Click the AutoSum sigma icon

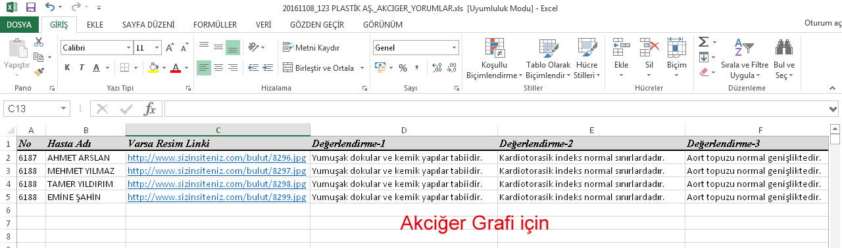[x=703, y=41]
